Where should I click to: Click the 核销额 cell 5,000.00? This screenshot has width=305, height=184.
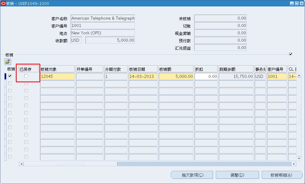coord(176,76)
